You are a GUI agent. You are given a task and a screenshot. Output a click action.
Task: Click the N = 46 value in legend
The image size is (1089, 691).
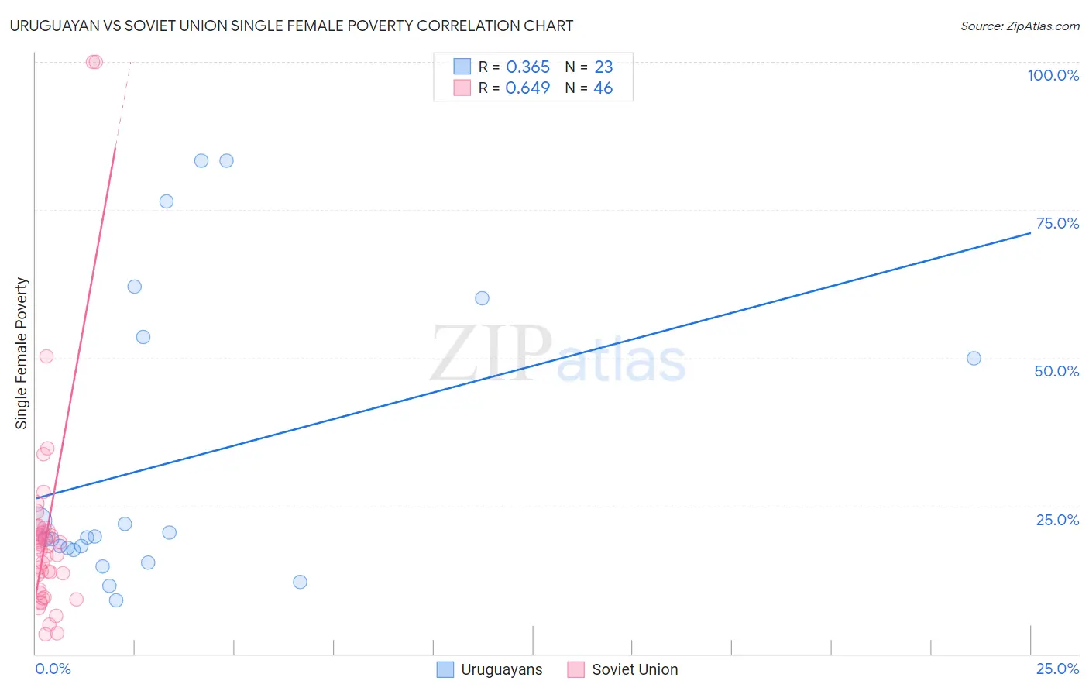589,88
